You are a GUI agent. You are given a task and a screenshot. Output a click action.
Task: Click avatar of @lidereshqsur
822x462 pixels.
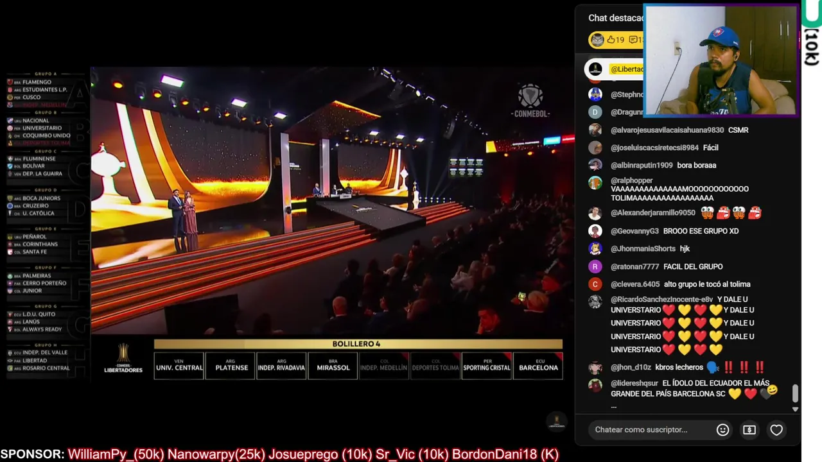tap(595, 386)
